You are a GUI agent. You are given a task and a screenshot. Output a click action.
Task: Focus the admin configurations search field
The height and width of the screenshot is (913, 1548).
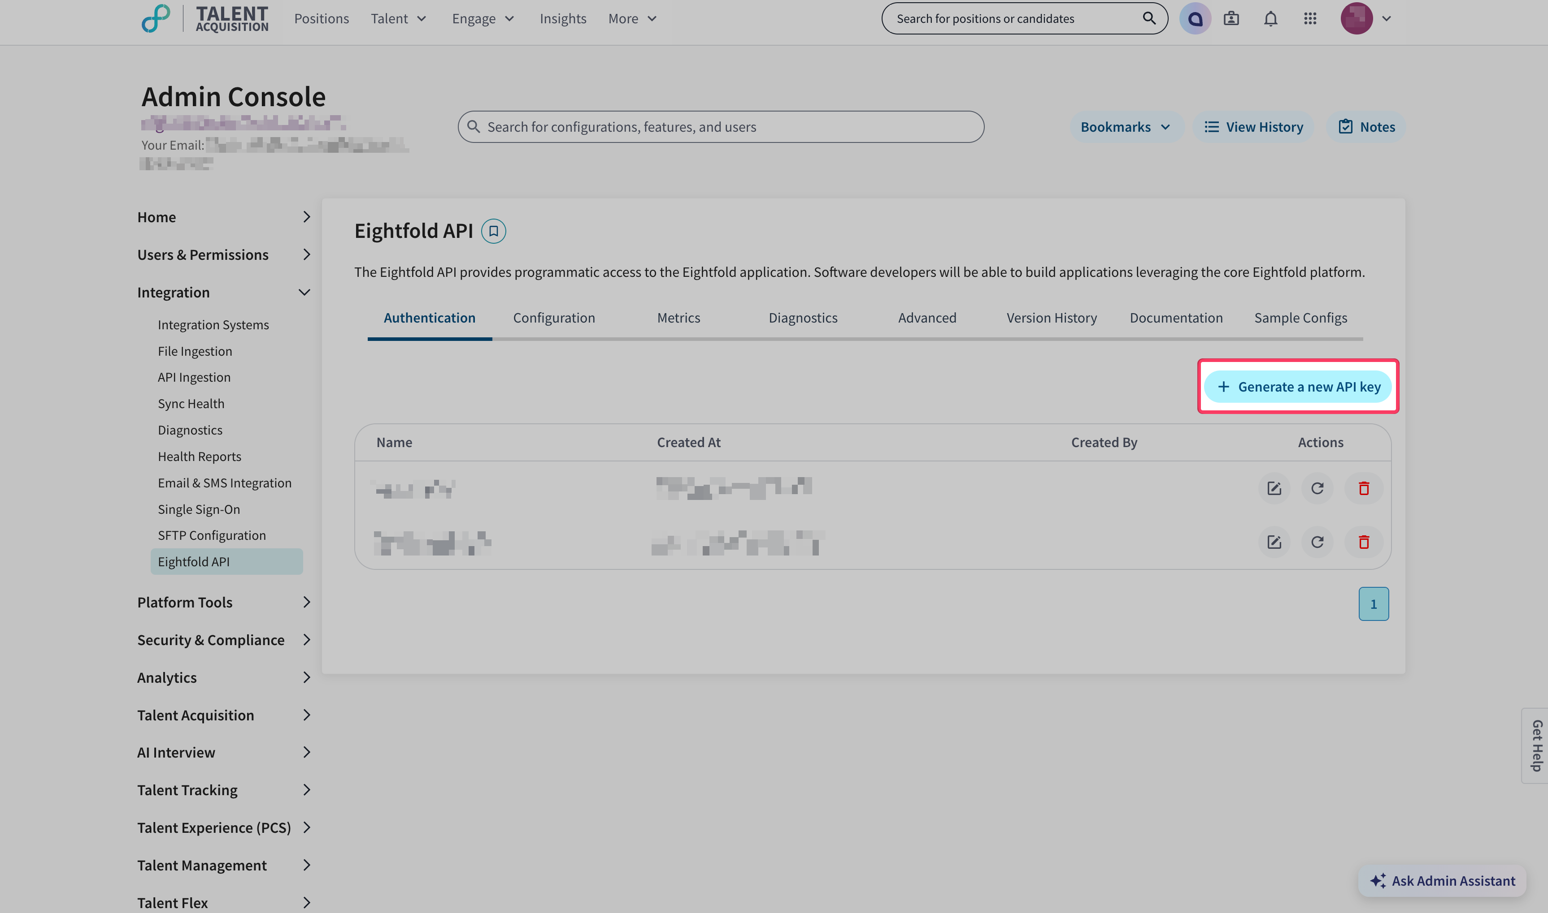721,127
